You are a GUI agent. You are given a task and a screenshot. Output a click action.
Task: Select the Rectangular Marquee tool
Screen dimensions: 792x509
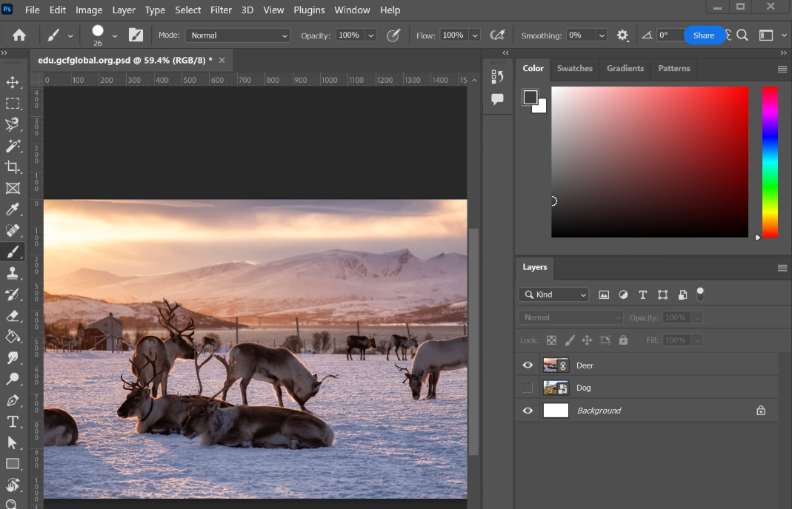tap(11, 104)
